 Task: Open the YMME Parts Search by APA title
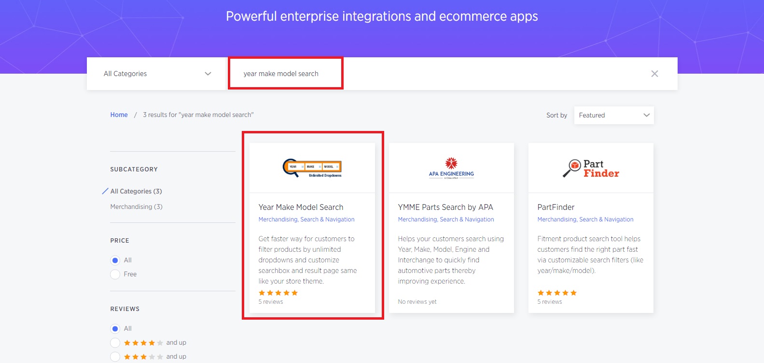pyautogui.click(x=445, y=207)
